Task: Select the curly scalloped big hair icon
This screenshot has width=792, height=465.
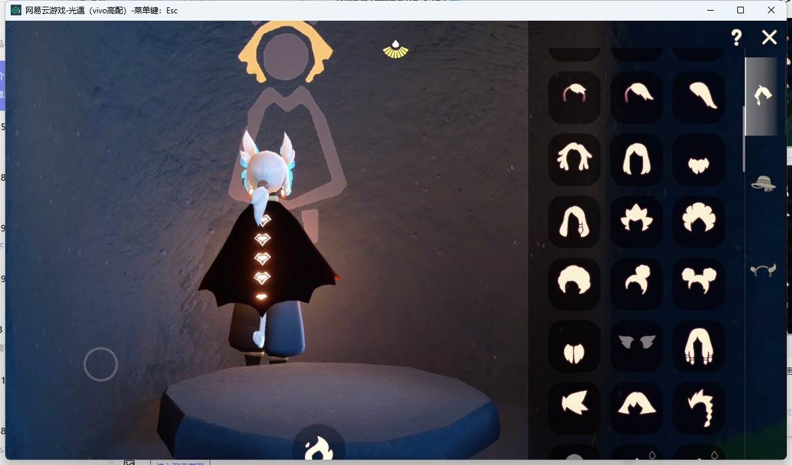Action: point(699,221)
